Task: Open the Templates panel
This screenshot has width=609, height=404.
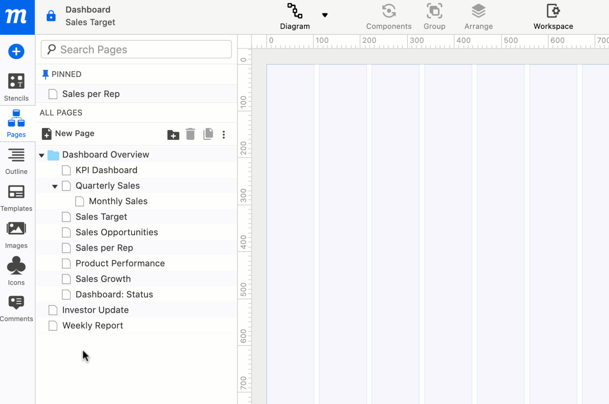Action: 16,197
